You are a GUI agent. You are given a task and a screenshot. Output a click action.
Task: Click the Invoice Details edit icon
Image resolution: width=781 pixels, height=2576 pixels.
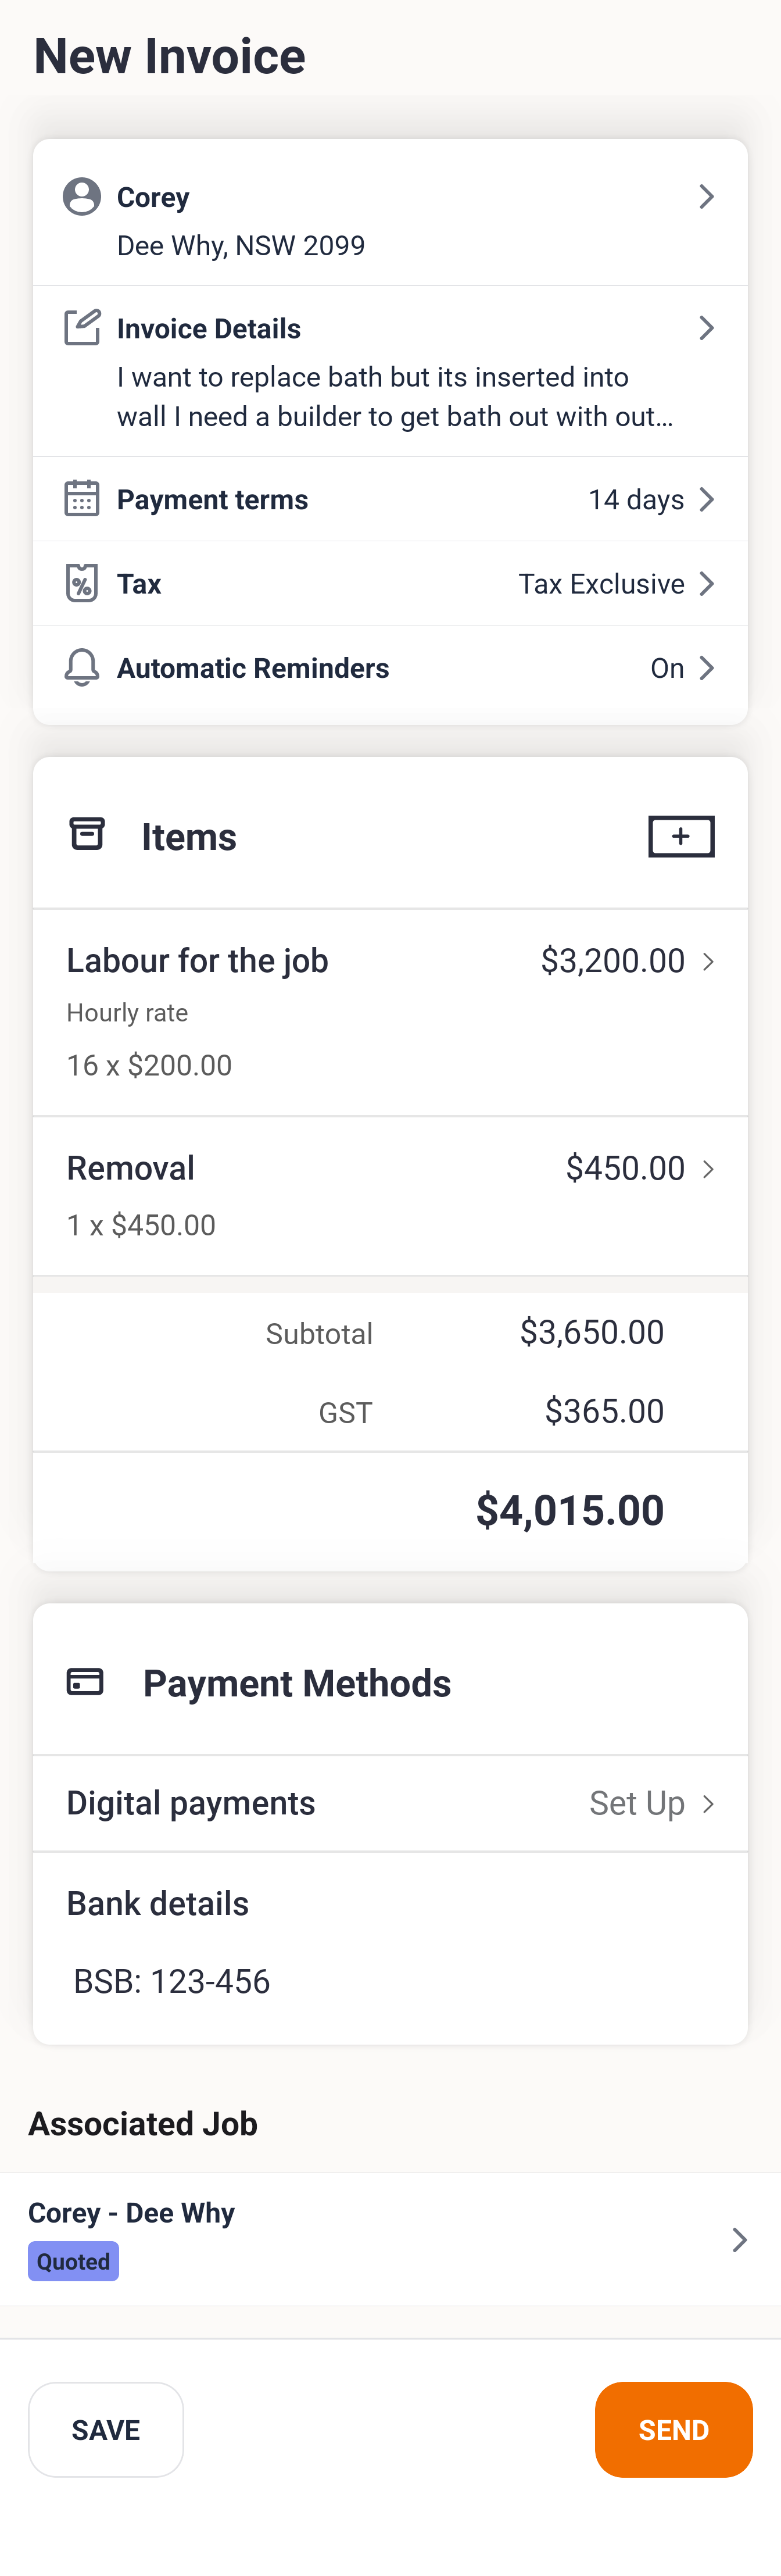tap(82, 327)
